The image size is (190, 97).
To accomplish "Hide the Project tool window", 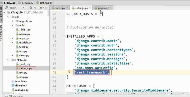I will [x=47, y=8].
